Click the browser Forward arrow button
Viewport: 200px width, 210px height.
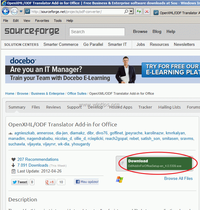click(x=14, y=11)
